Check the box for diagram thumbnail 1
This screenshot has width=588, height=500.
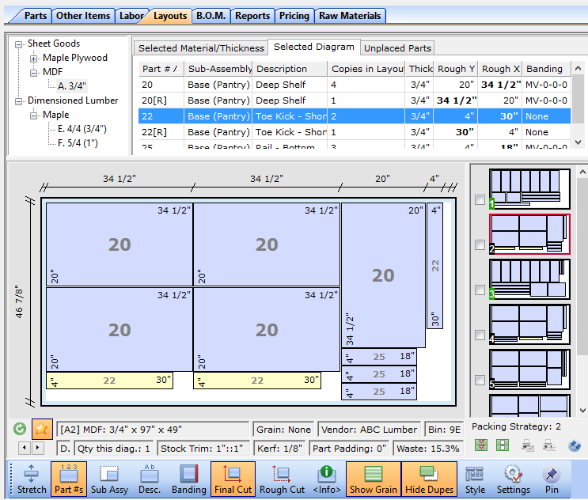(480, 199)
